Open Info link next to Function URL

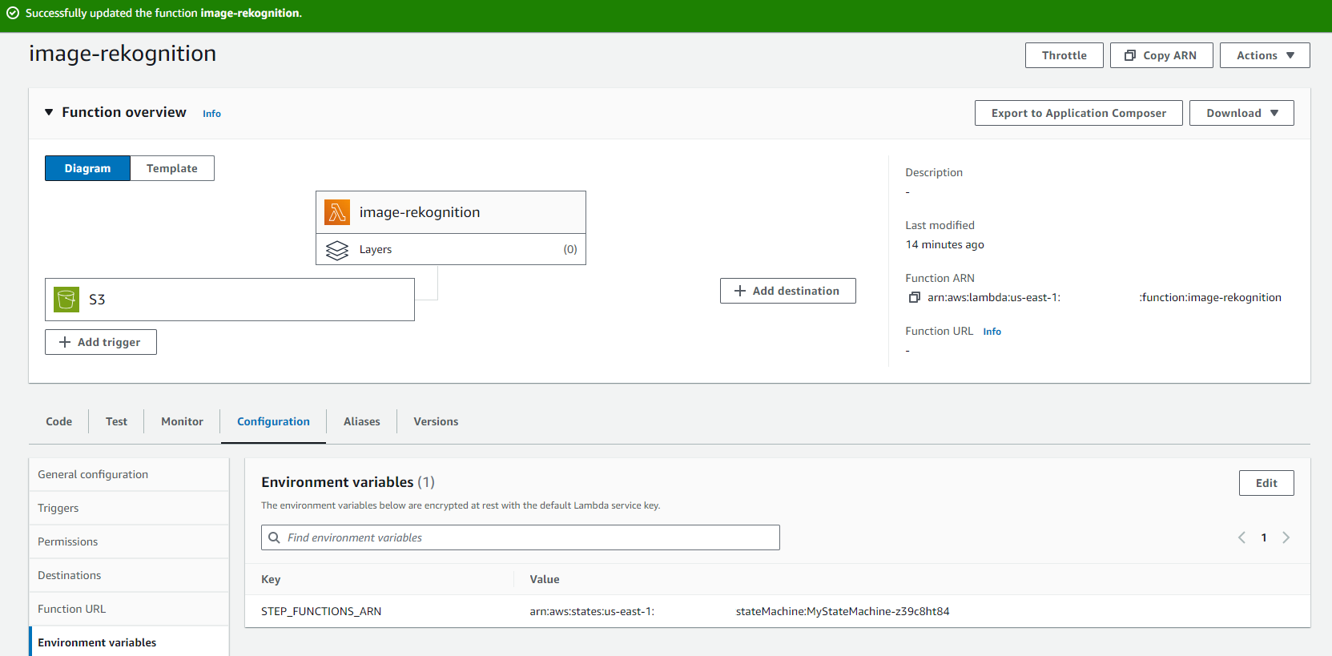tap(992, 332)
